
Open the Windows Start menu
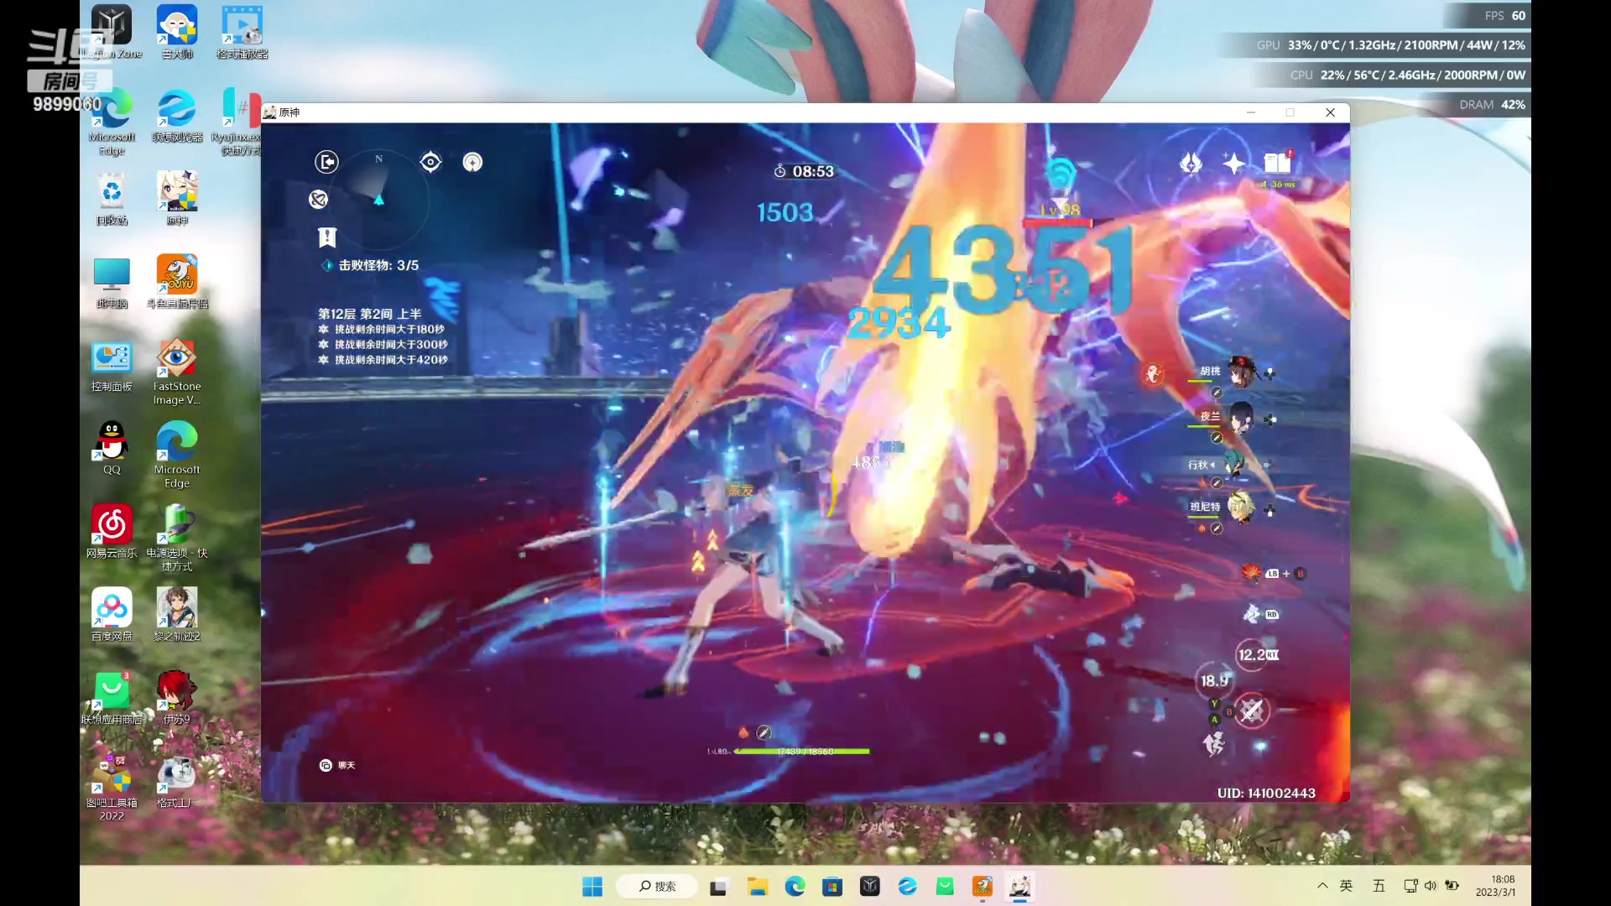(x=592, y=886)
